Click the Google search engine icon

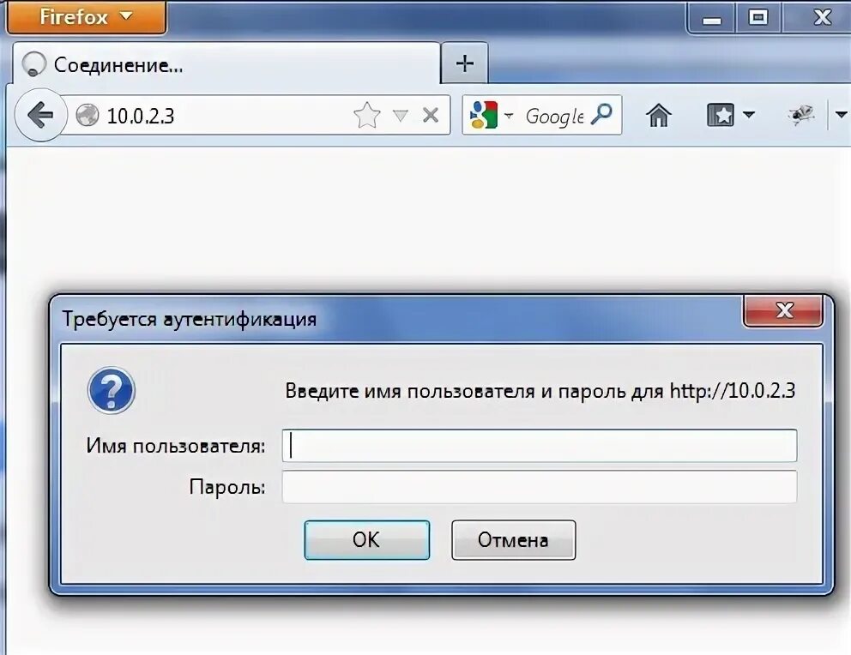[x=484, y=115]
